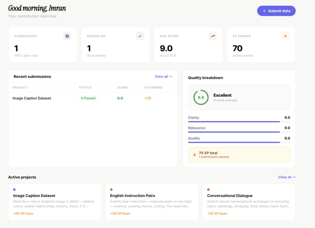Image resolution: width=315 pixels, height=228 pixels.
Task: Click the Quality progress bar
Action: 239,142
